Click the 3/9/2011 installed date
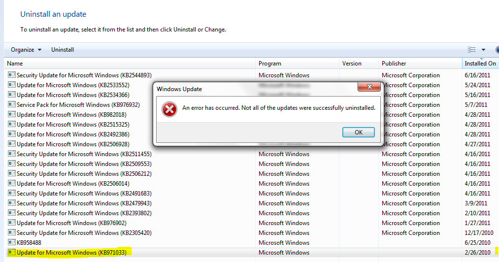The height and width of the screenshot is (262, 499). [x=476, y=203]
